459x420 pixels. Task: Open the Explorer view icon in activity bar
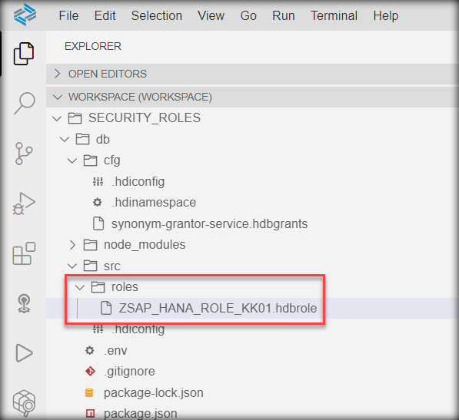click(23, 54)
